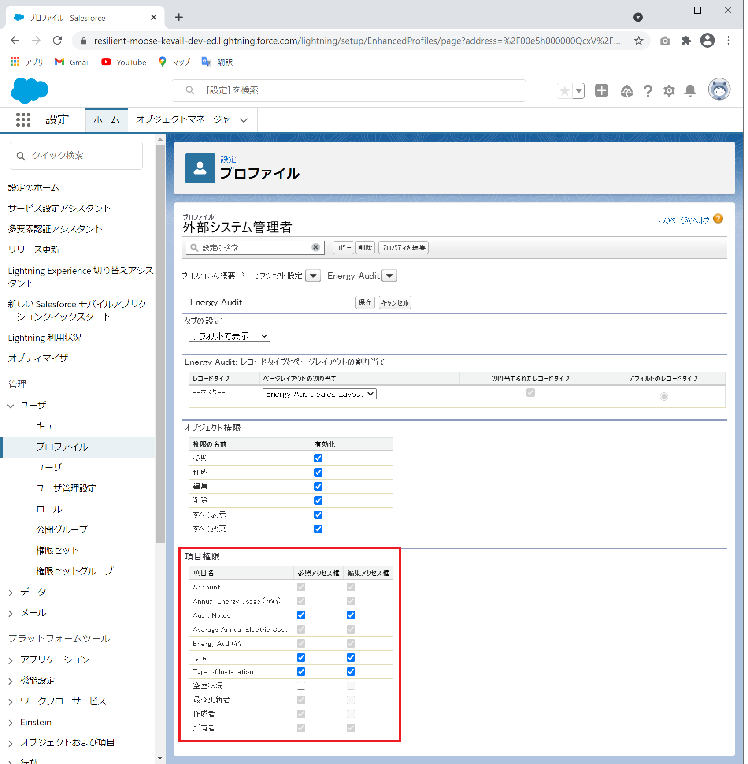Uncheck read access for Audit Notes
The width and height of the screenshot is (748, 764).
point(301,615)
